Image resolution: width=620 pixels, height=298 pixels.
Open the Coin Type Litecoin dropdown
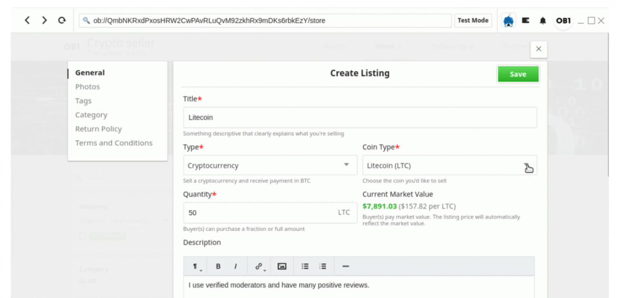[449, 165]
